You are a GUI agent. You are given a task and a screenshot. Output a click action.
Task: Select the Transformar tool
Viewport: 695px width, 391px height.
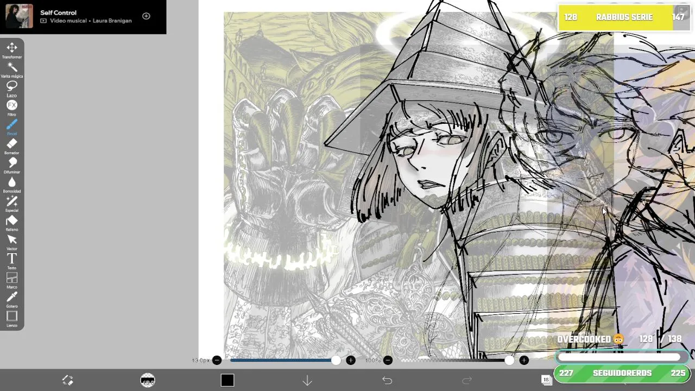click(x=12, y=50)
